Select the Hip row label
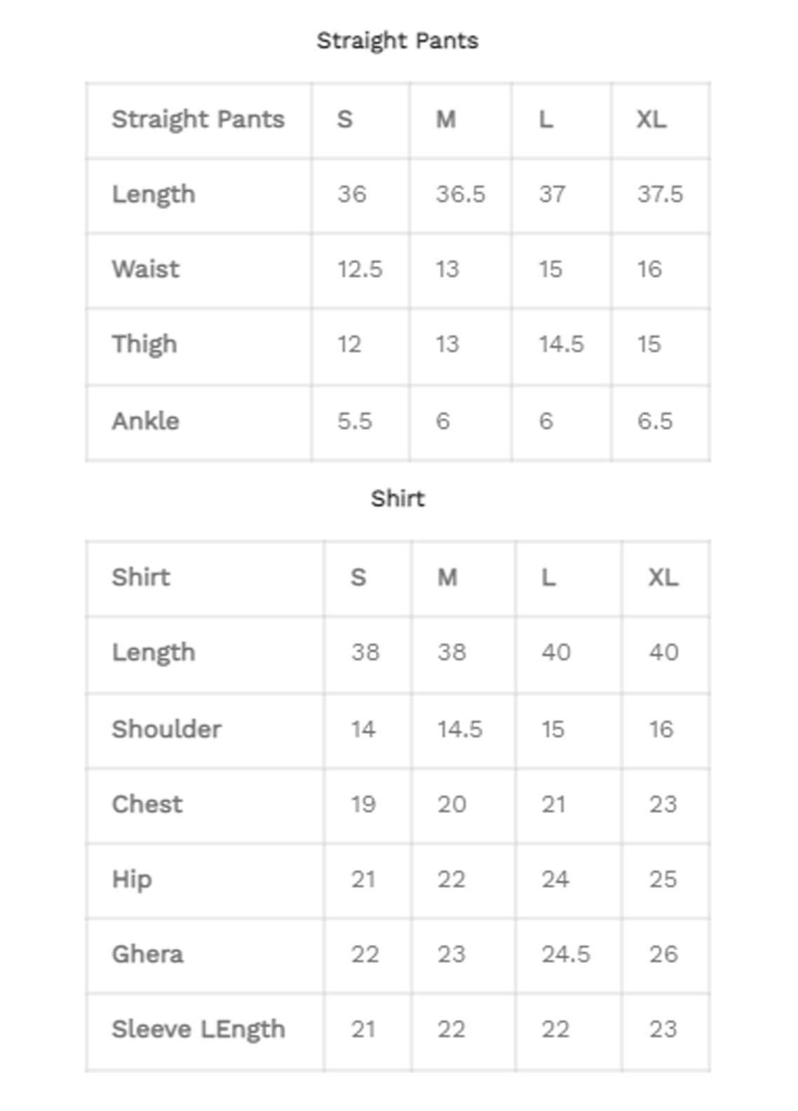Image resolution: width=798 pixels, height=1111 pixels. coord(131,880)
